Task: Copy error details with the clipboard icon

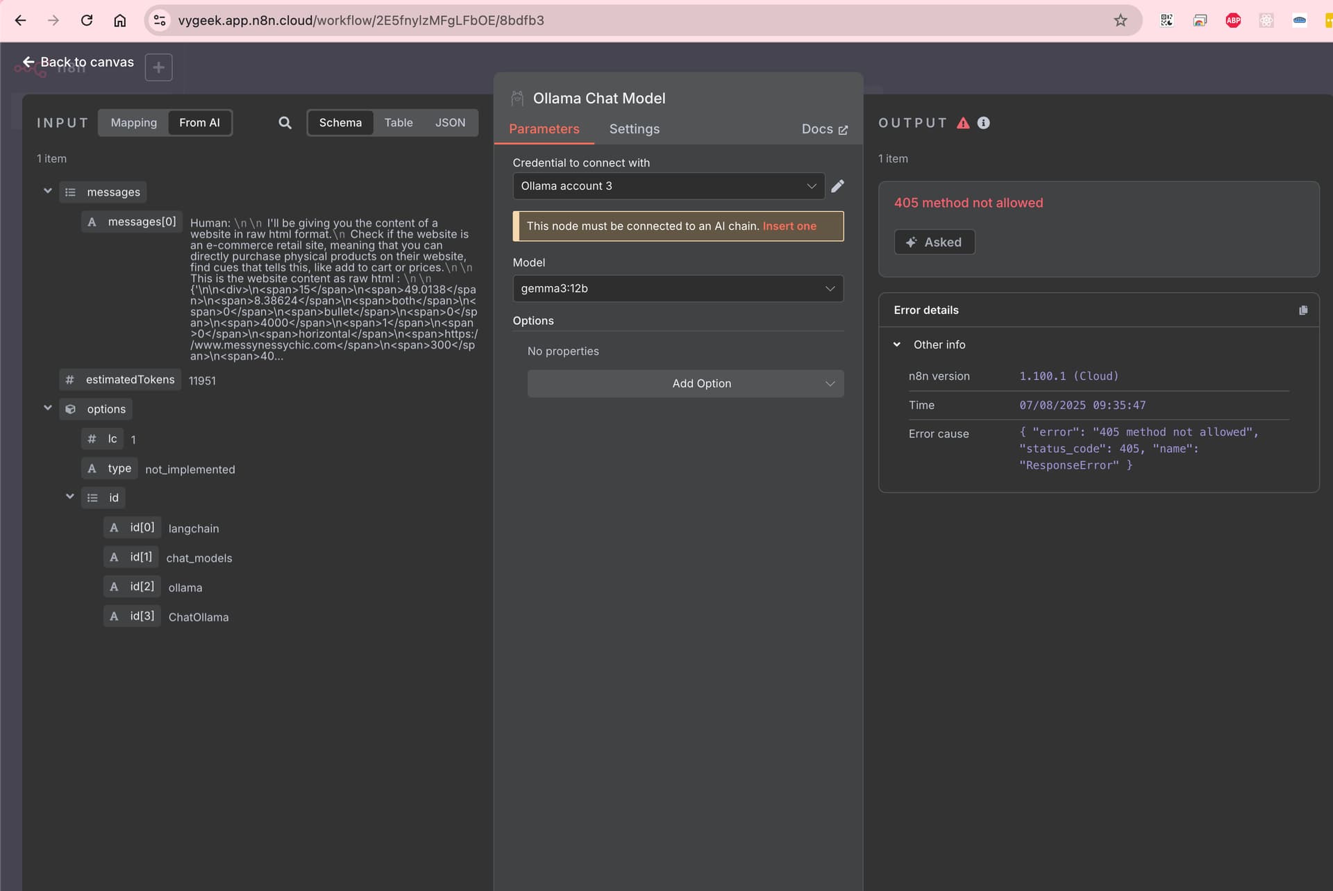Action: 1302,310
